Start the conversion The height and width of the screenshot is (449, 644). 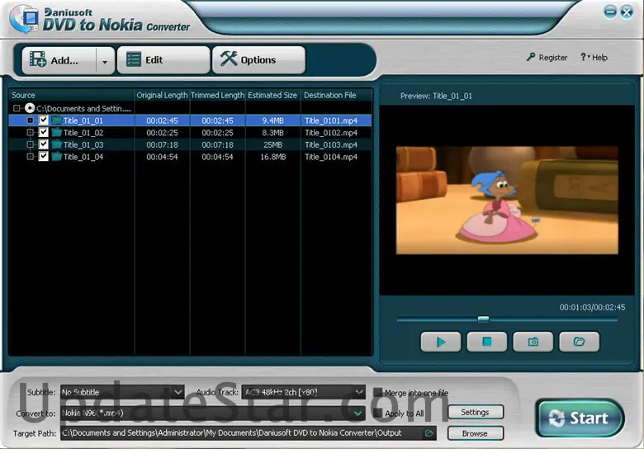click(580, 418)
